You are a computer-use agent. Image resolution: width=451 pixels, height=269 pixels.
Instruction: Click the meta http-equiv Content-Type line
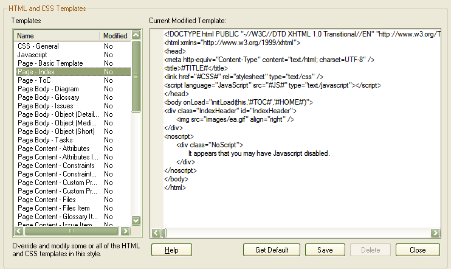[269, 60]
